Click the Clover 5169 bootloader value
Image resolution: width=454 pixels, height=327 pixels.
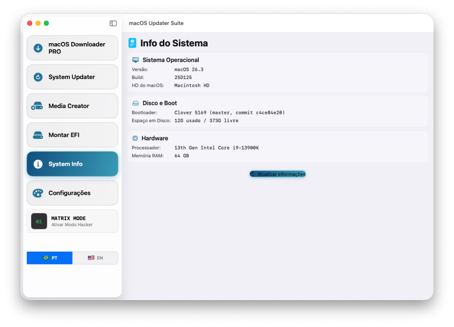229,113
